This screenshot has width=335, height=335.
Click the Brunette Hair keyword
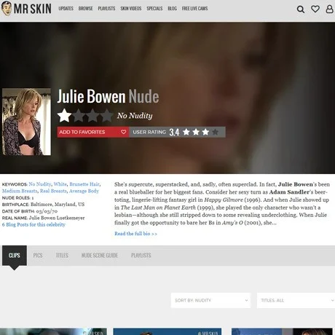[84, 184]
